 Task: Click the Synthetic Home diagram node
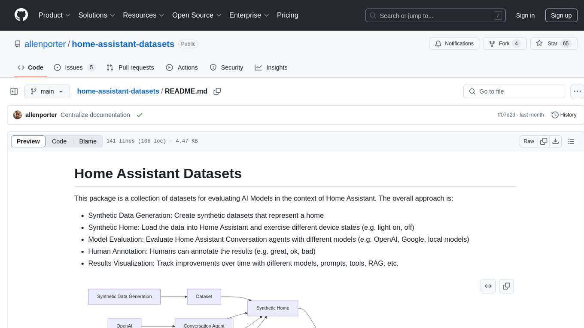pos(273,308)
